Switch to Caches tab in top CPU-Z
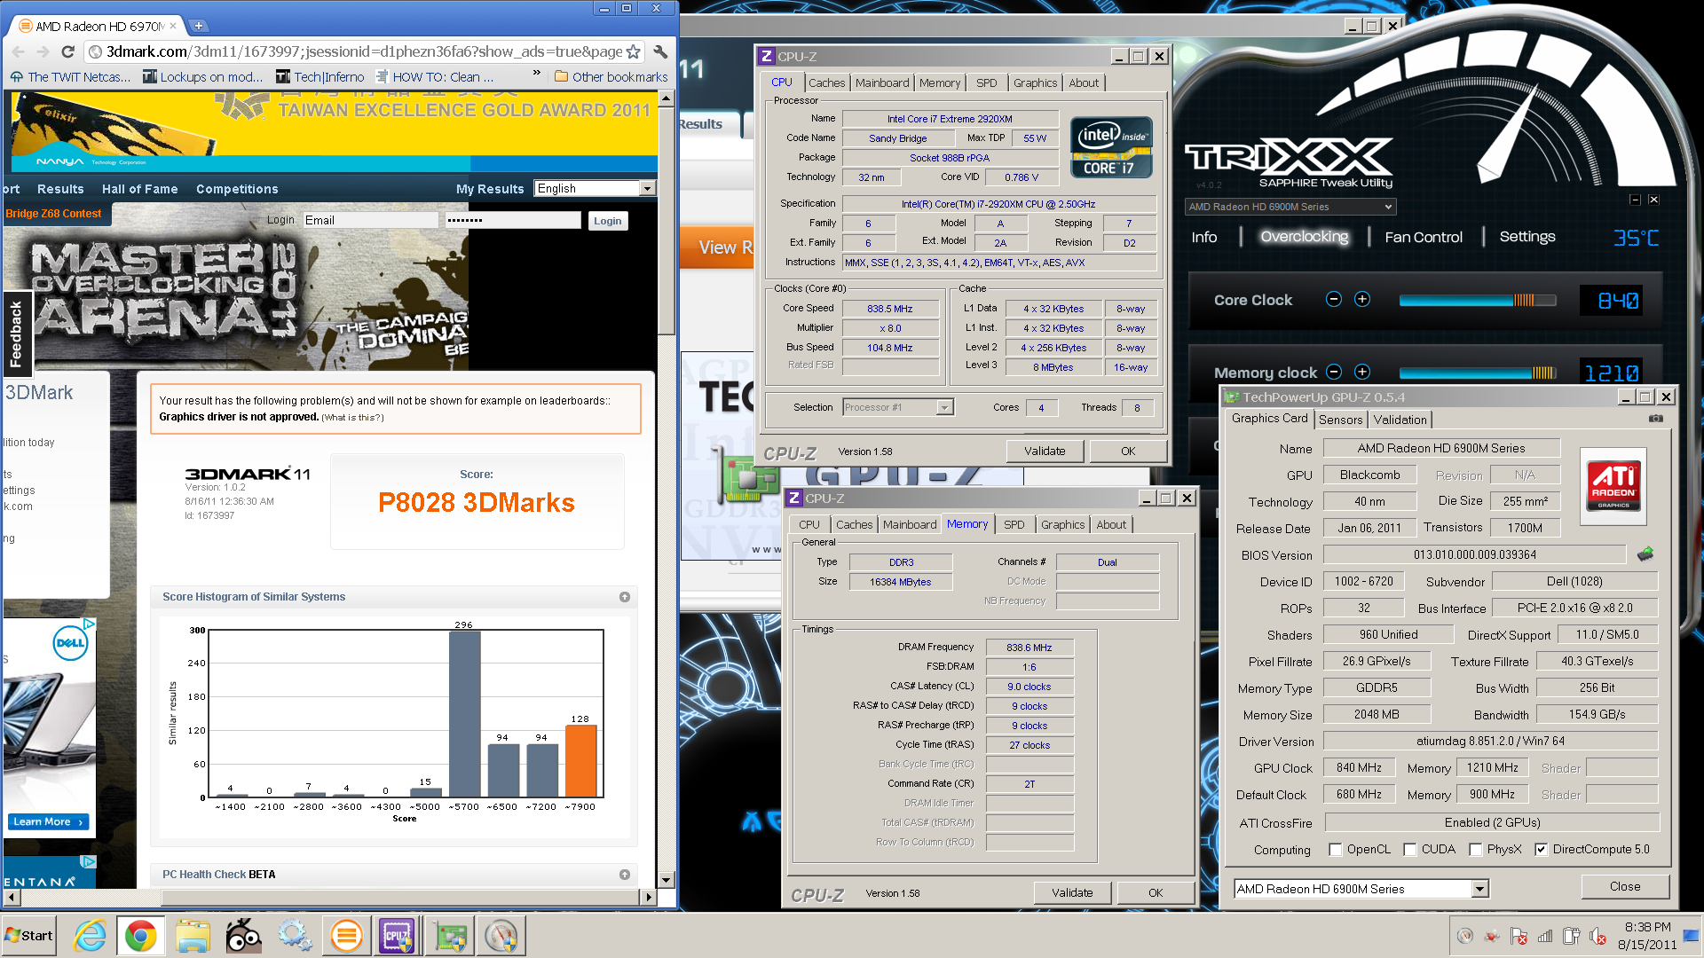 pyautogui.click(x=826, y=82)
